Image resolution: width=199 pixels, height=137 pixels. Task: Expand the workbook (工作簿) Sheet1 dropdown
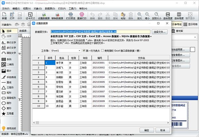[79, 50]
